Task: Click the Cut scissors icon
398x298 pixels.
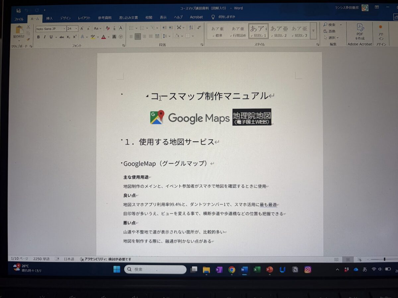Action: click(28, 27)
